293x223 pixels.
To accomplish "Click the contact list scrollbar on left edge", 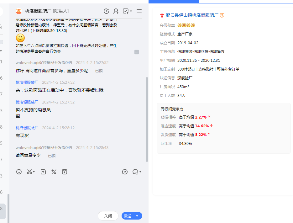I will 8,208.
